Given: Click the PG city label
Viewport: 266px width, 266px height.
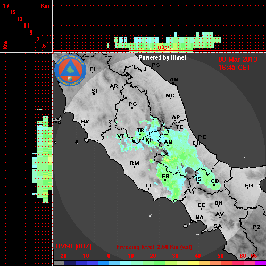Looking at the screenshot, I should click(132, 104).
